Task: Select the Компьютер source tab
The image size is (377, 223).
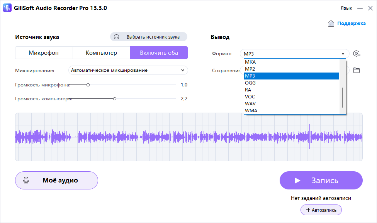Action: click(x=102, y=52)
